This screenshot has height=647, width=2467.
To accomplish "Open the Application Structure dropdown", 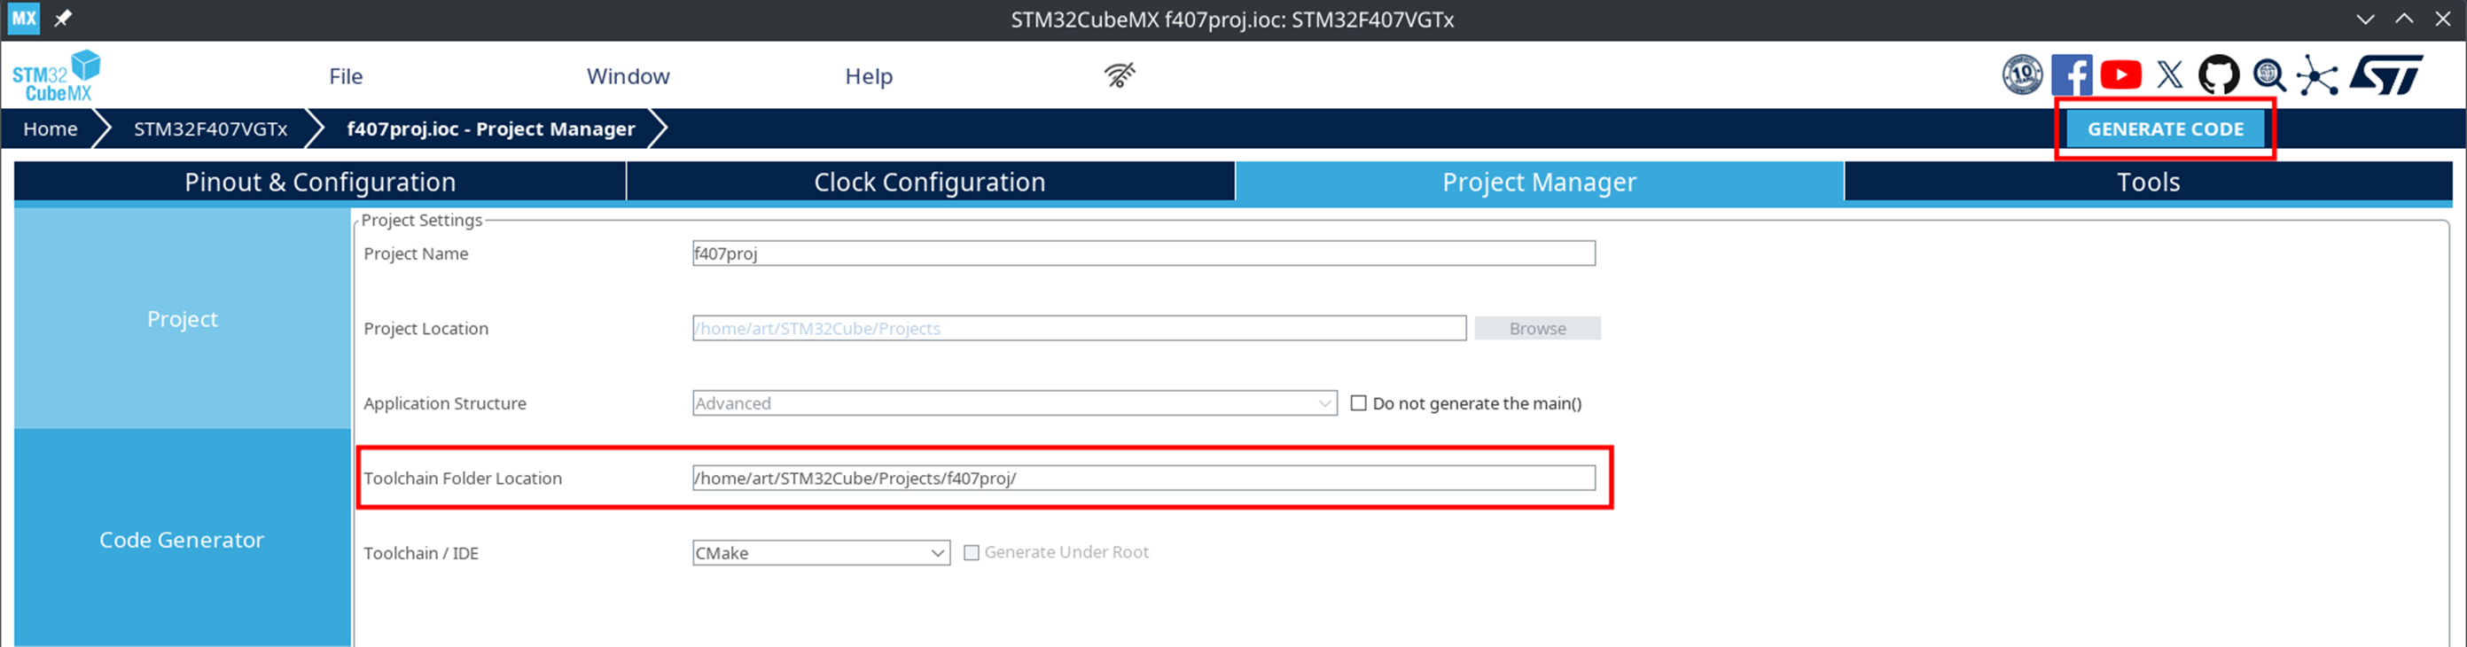I will (x=1014, y=403).
